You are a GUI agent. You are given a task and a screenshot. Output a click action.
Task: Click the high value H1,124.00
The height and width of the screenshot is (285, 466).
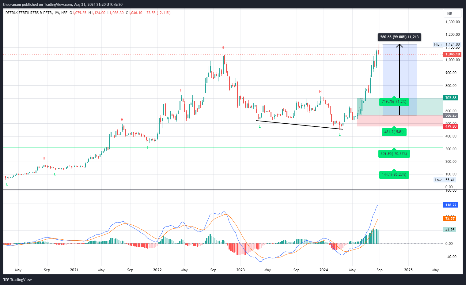(97, 13)
